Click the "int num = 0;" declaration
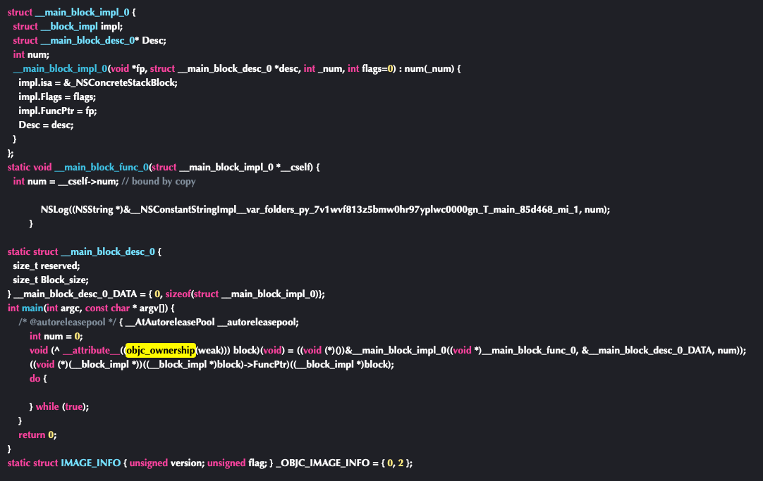The image size is (763, 481). pyautogui.click(x=56, y=336)
